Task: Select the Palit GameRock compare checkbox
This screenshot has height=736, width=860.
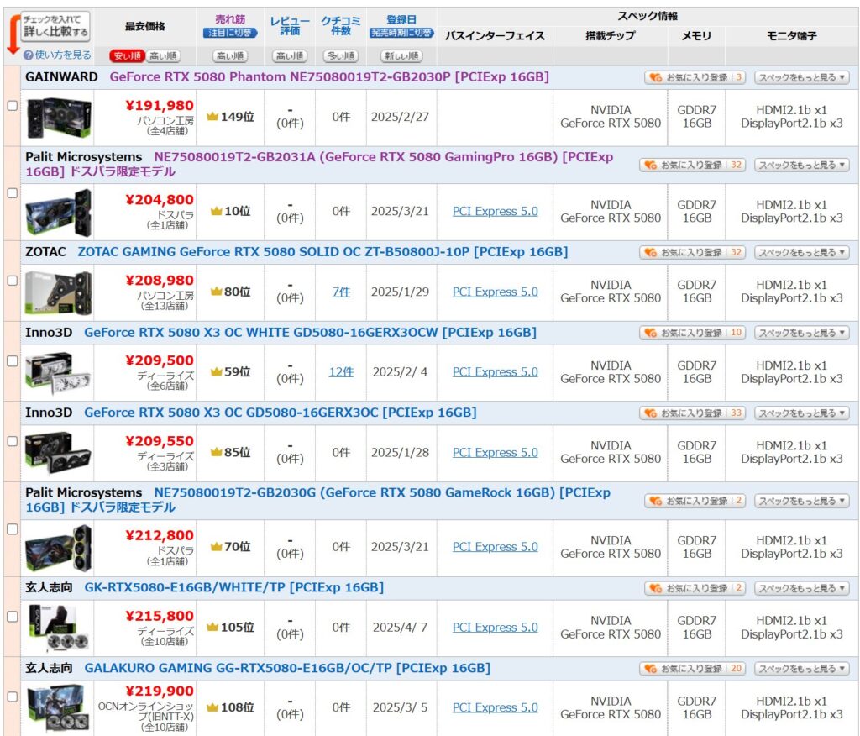Action: coord(12,529)
